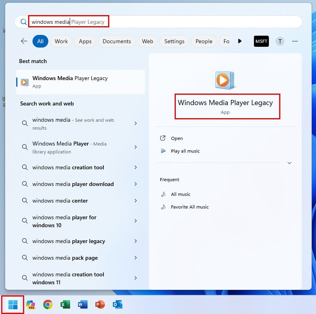This screenshot has width=316, height=314.
Task: Open the MSFT organization badge
Action: [261, 41]
